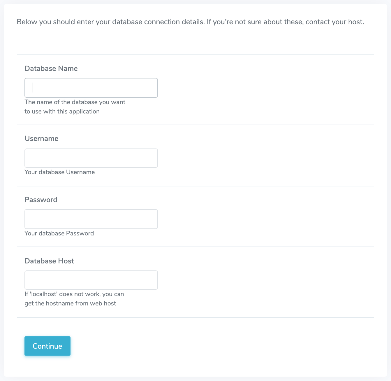Click the localhost hostname hint text
The width and height of the screenshot is (391, 381).
coord(74,298)
